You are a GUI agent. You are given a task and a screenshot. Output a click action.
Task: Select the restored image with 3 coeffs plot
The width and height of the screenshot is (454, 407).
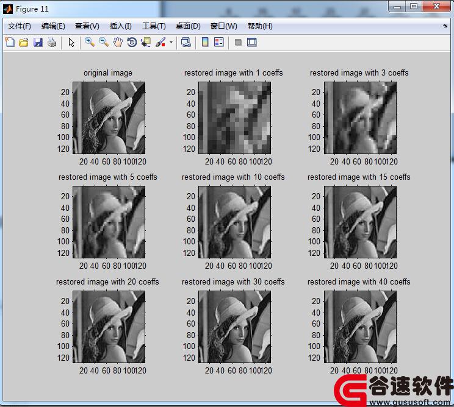click(360, 118)
